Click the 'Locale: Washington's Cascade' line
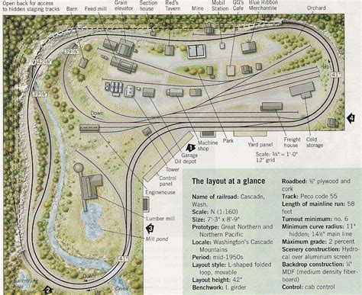Viewport: 362px width, 295px height. [x=232, y=242]
